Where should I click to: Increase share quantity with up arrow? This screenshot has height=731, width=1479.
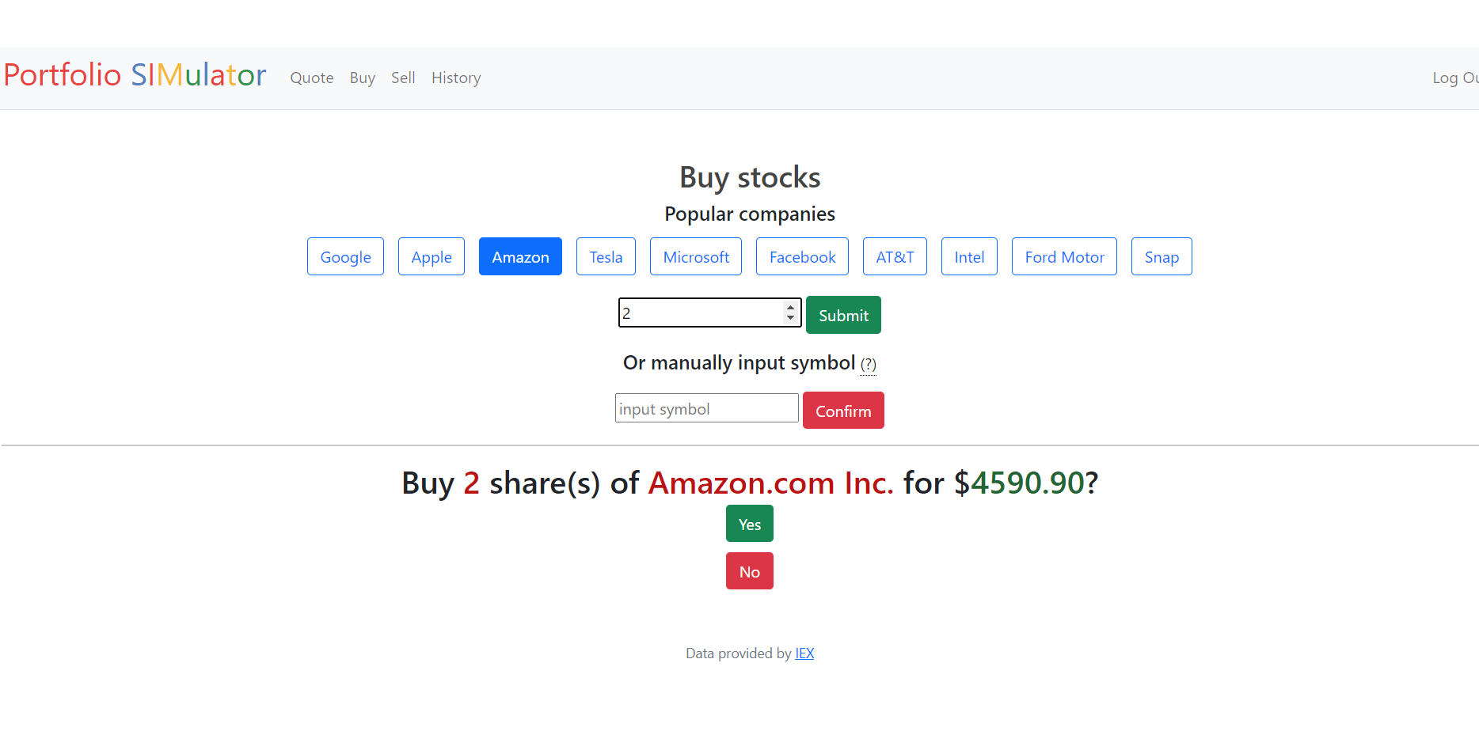coord(790,307)
